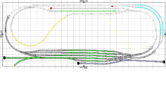Click the mirrored 266 cm label at bottom
The height and width of the screenshot is (101, 166).
(84, 67)
